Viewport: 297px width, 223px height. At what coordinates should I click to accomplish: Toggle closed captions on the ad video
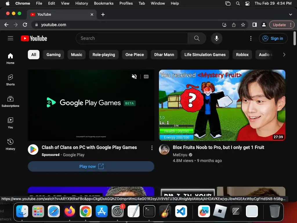[146, 77]
